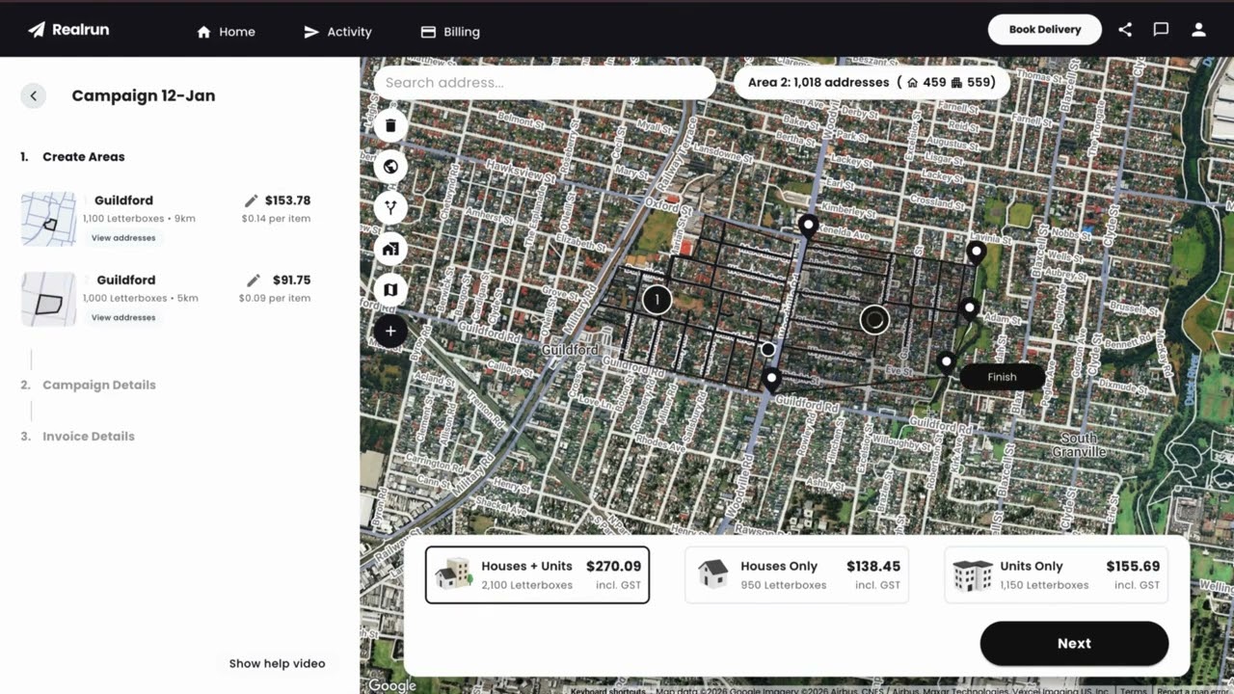
Task: Click the $0.14 per item text
Action: click(x=276, y=219)
